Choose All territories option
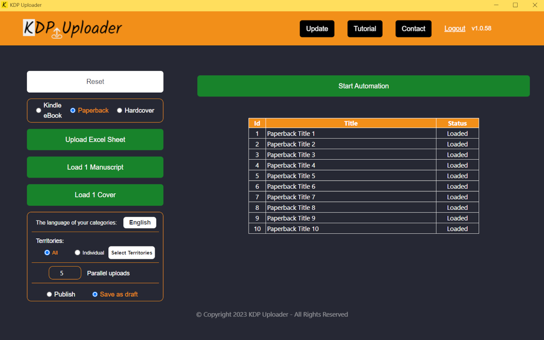 [x=47, y=252]
